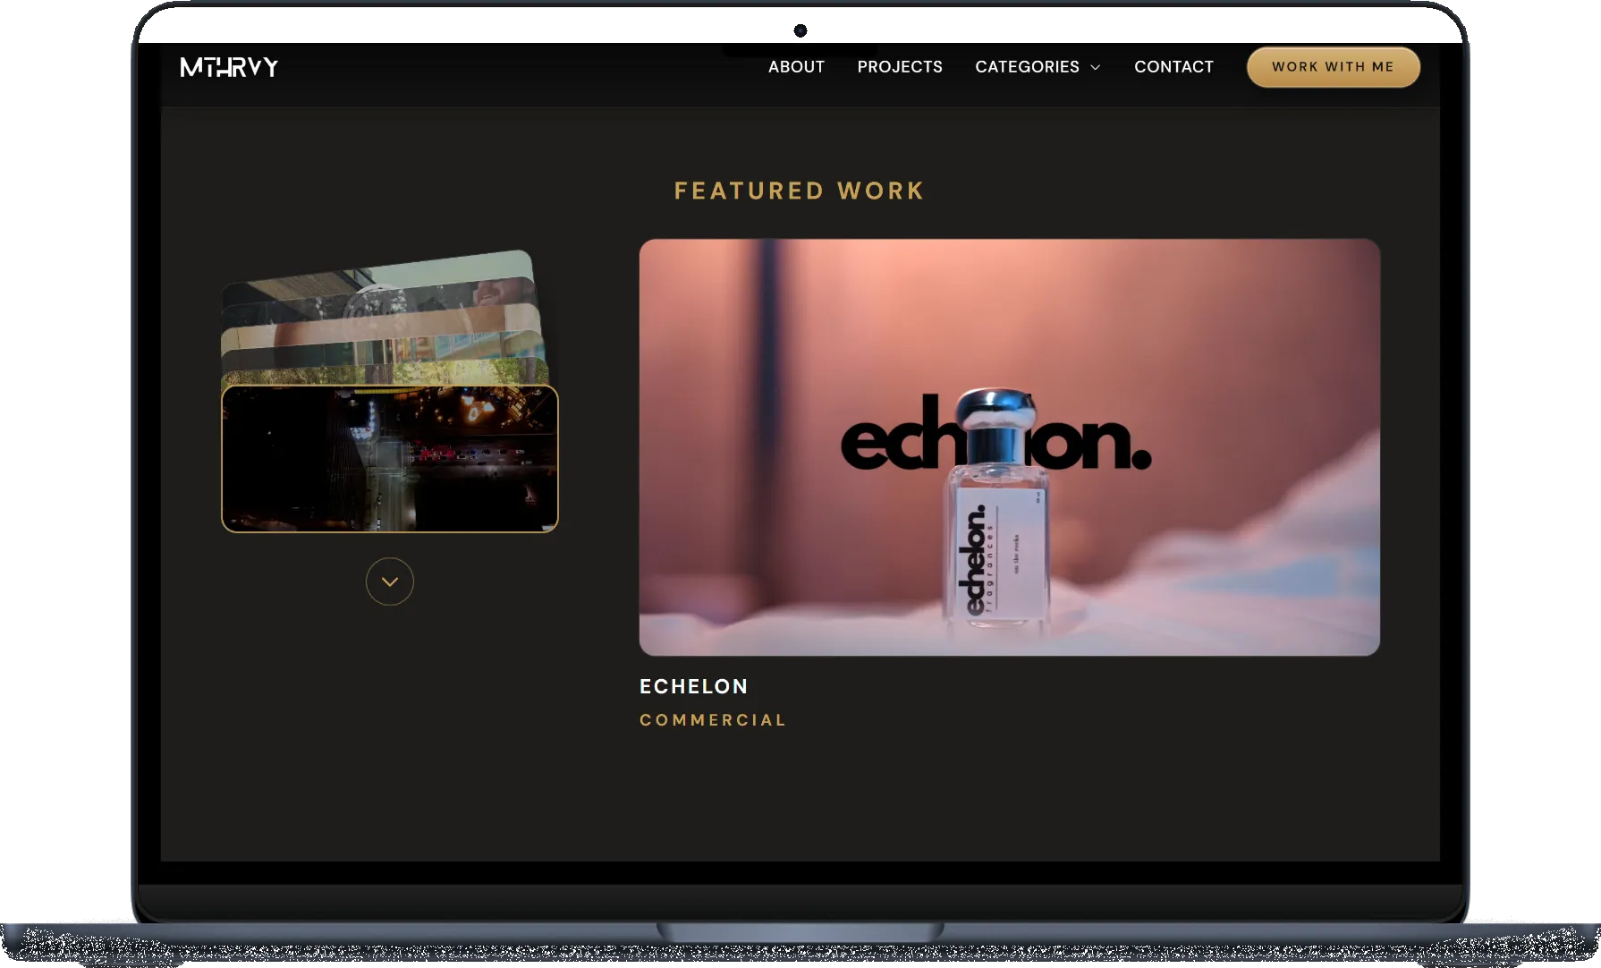Click the FEATURED WORK section heading
The height and width of the screenshot is (968, 1601).
[x=799, y=191]
